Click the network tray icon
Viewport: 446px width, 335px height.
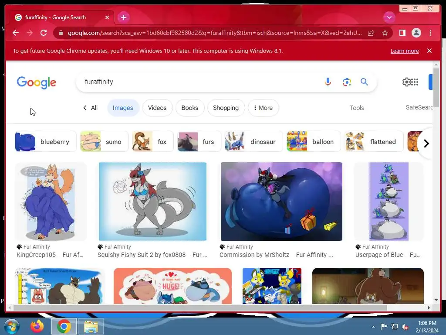tap(395, 327)
